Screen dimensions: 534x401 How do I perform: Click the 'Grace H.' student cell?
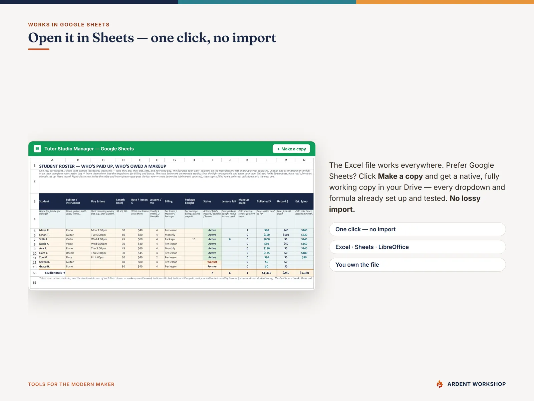(x=52, y=267)
